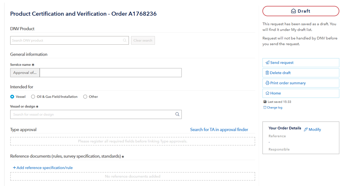Select Oil & Gas Field/Installation option
The height and width of the screenshot is (186, 351).
point(33,97)
